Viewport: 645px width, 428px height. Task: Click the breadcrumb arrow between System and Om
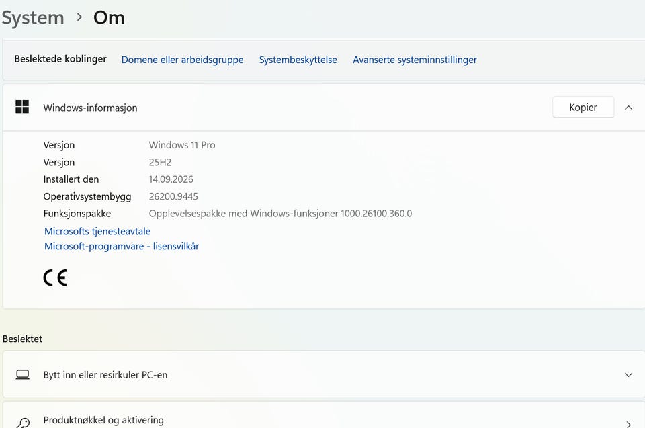point(79,17)
